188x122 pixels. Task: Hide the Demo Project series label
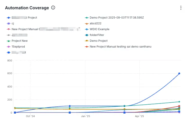(x=99, y=41)
